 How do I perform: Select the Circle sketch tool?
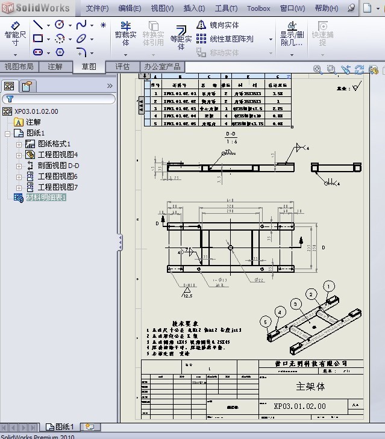point(60,25)
